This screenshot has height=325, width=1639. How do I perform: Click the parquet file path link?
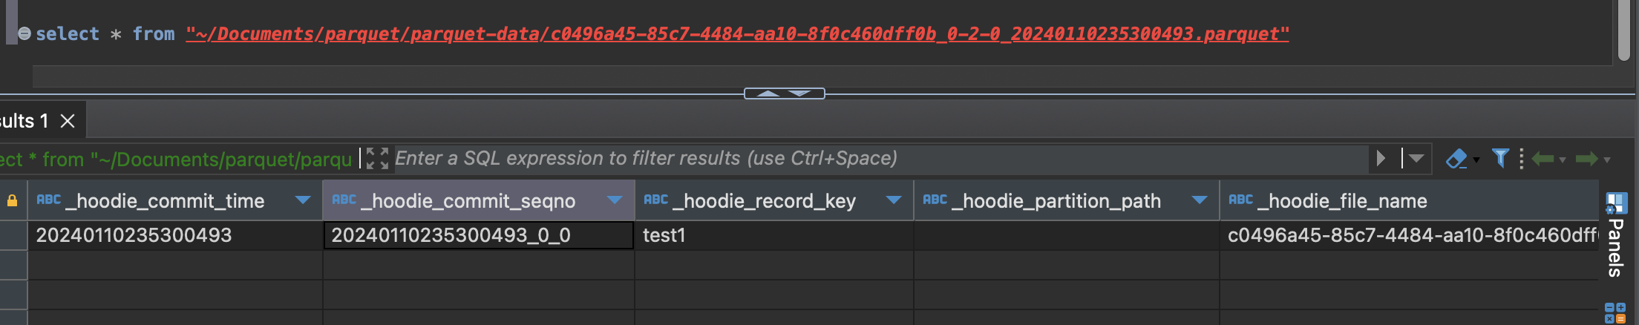click(737, 34)
